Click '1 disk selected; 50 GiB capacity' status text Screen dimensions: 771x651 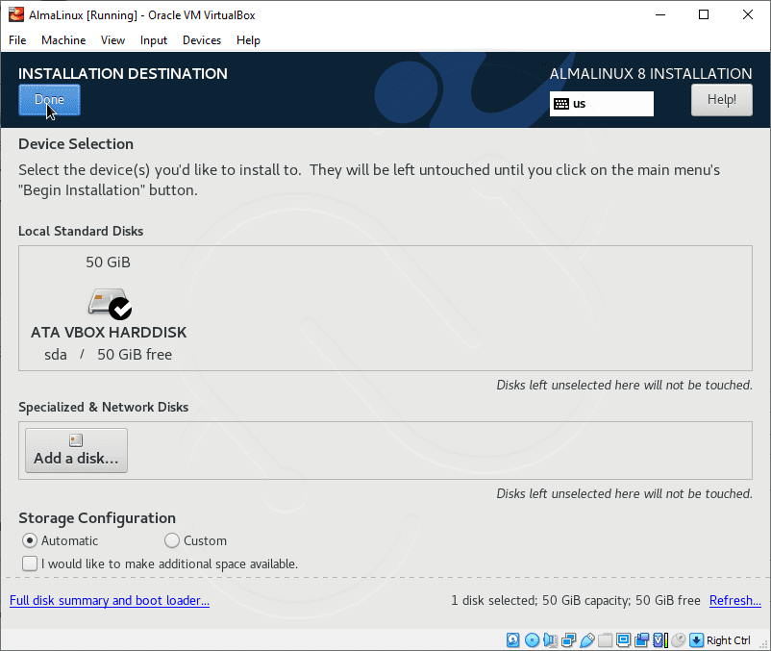541,600
